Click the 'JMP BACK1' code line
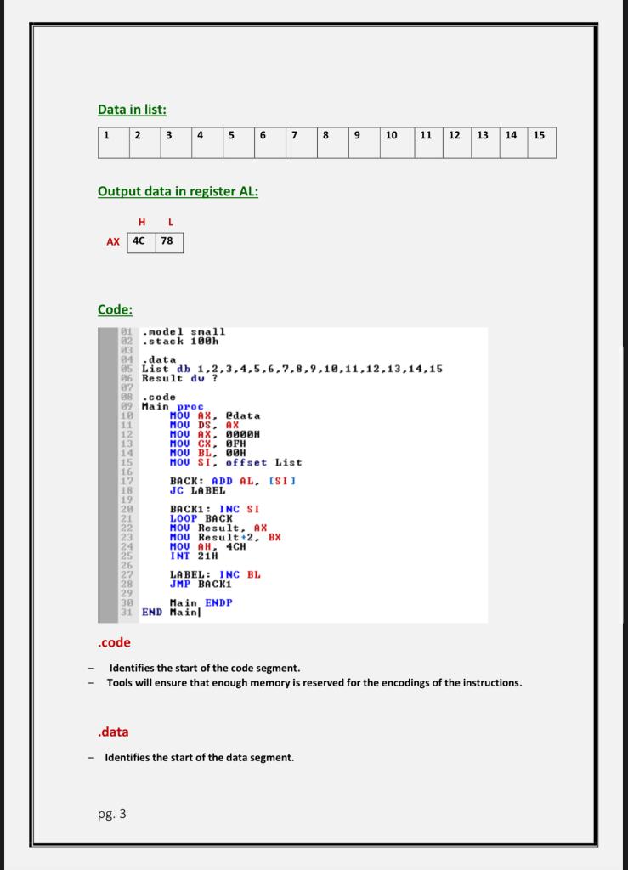The width and height of the screenshot is (628, 870). [201, 585]
